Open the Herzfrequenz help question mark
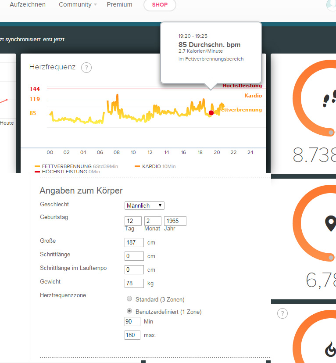 coord(86,68)
